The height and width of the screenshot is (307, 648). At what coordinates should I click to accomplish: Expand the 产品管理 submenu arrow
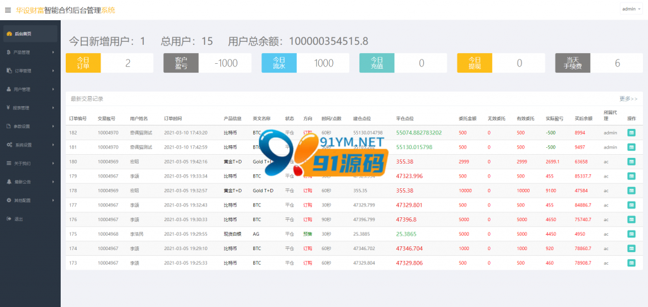(53, 52)
